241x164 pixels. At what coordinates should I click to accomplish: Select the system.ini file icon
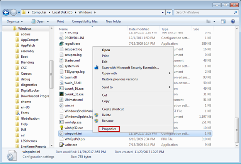[61, 66]
